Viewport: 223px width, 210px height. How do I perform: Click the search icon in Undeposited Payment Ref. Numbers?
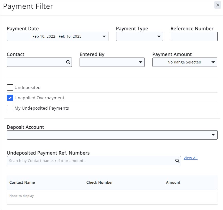coord(177,160)
